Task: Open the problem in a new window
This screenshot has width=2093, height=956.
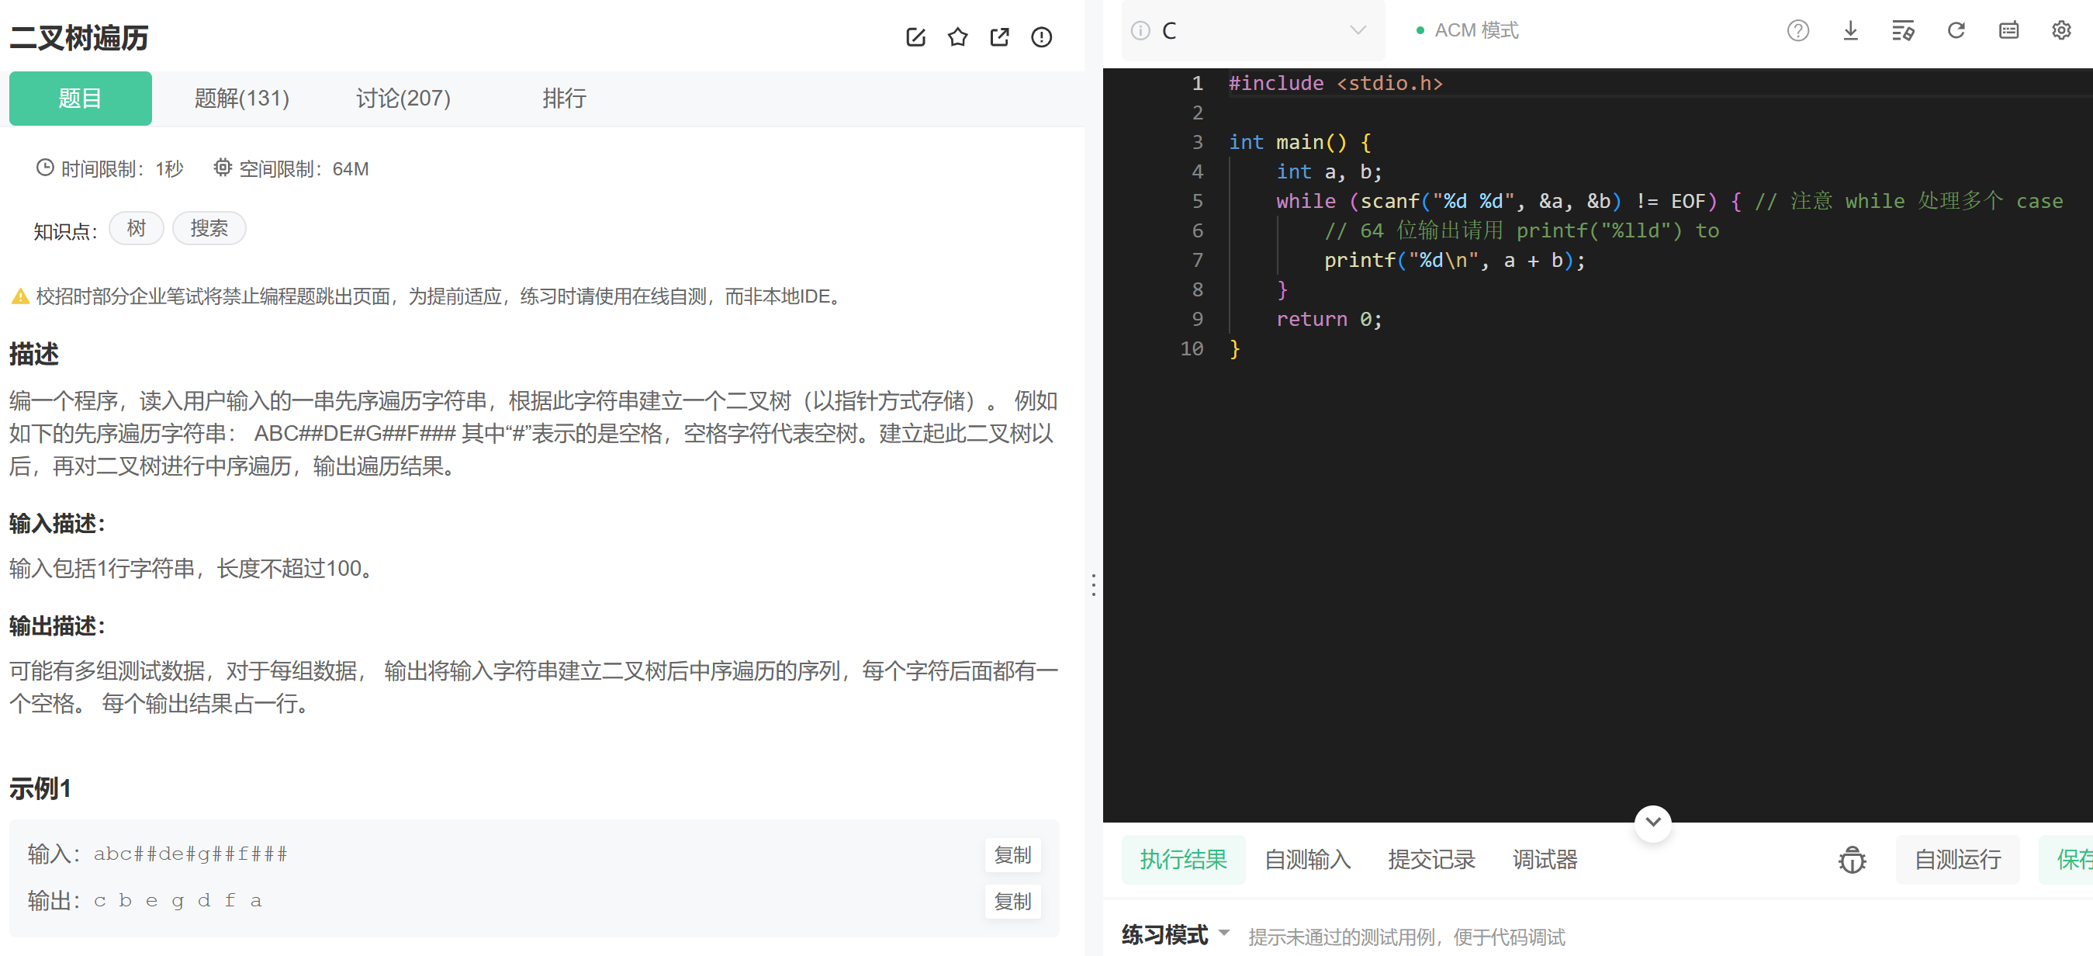Action: click(999, 36)
